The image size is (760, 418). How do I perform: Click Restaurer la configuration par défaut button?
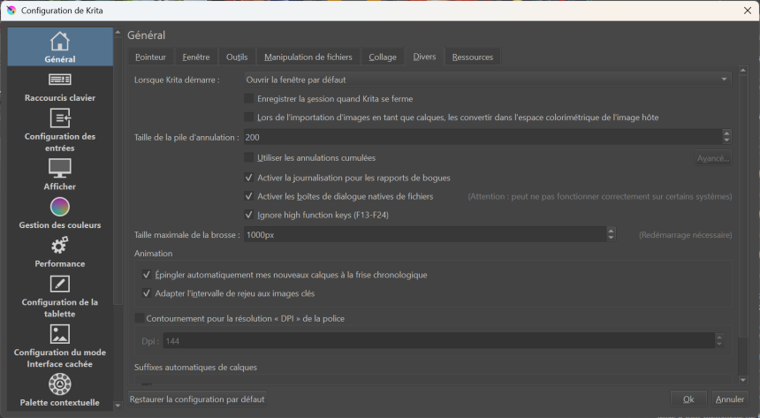197,399
